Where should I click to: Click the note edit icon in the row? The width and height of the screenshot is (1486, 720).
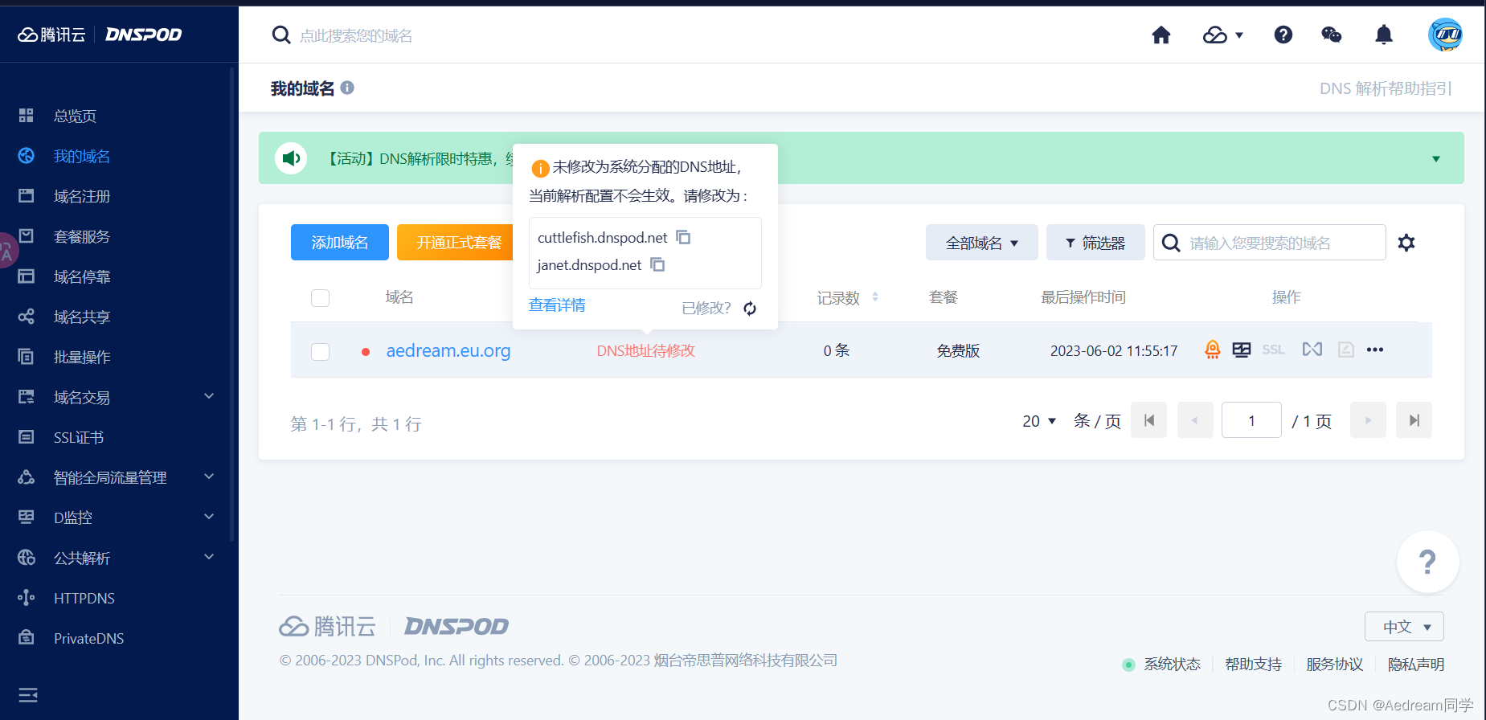(x=1346, y=350)
